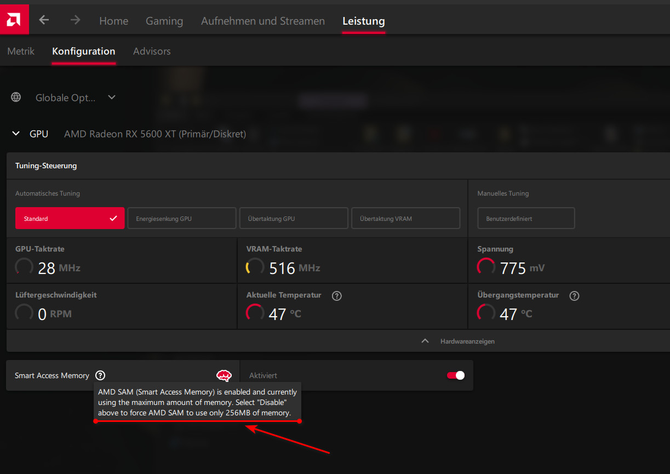Click the 28 MHz GPU clock value
The width and height of the screenshot is (670, 474).
tap(59, 268)
